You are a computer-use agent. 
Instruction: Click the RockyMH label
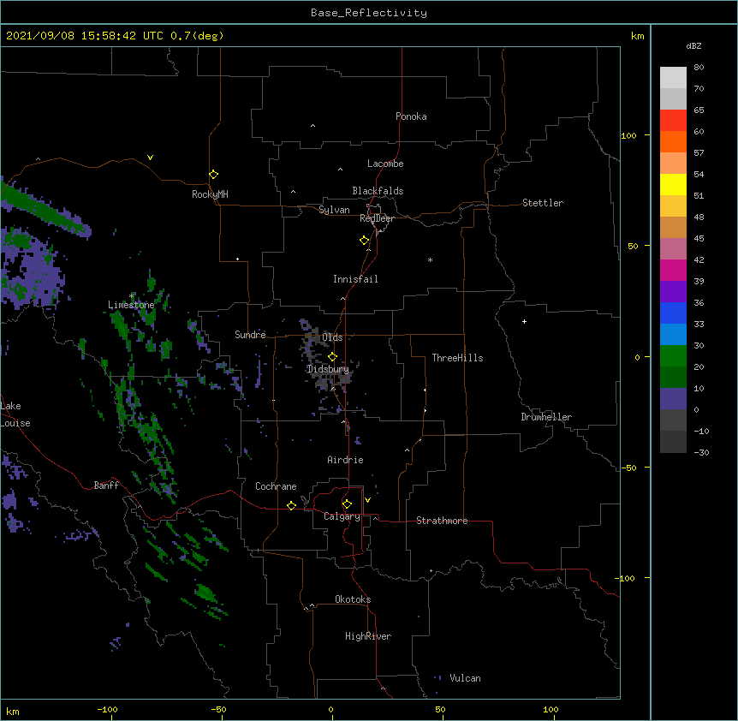[x=210, y=194]
